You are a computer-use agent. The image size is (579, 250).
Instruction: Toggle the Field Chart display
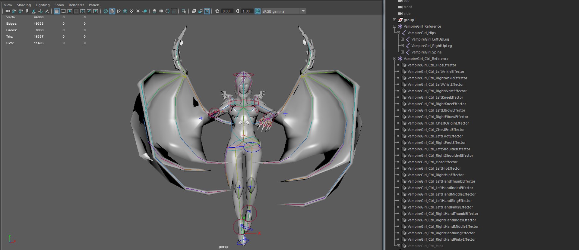coord(83,11)
